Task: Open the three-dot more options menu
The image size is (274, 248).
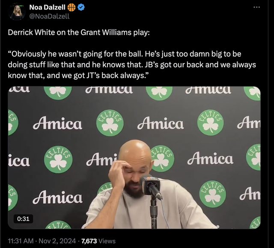Action: (x=256, y=7)
